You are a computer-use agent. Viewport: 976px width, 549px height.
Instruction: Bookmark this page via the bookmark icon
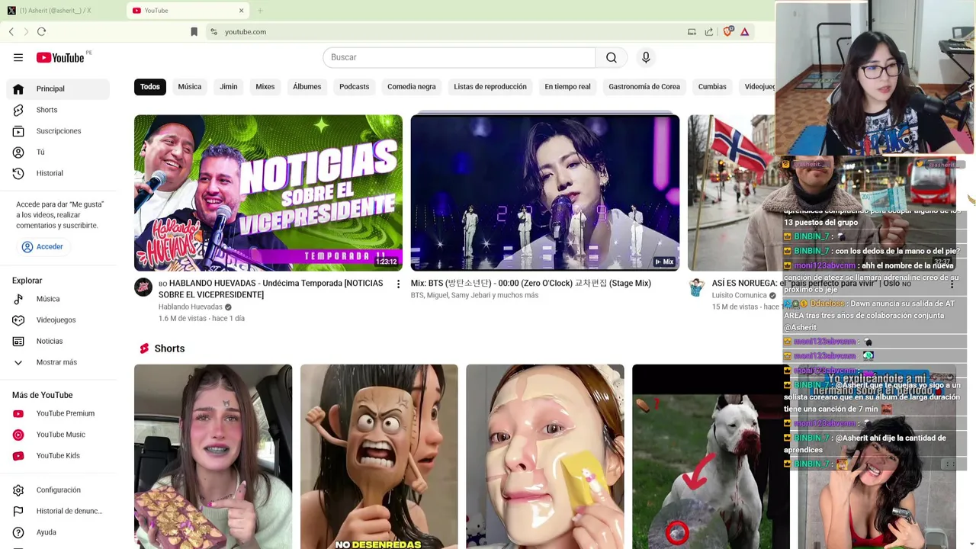point(194,31)
